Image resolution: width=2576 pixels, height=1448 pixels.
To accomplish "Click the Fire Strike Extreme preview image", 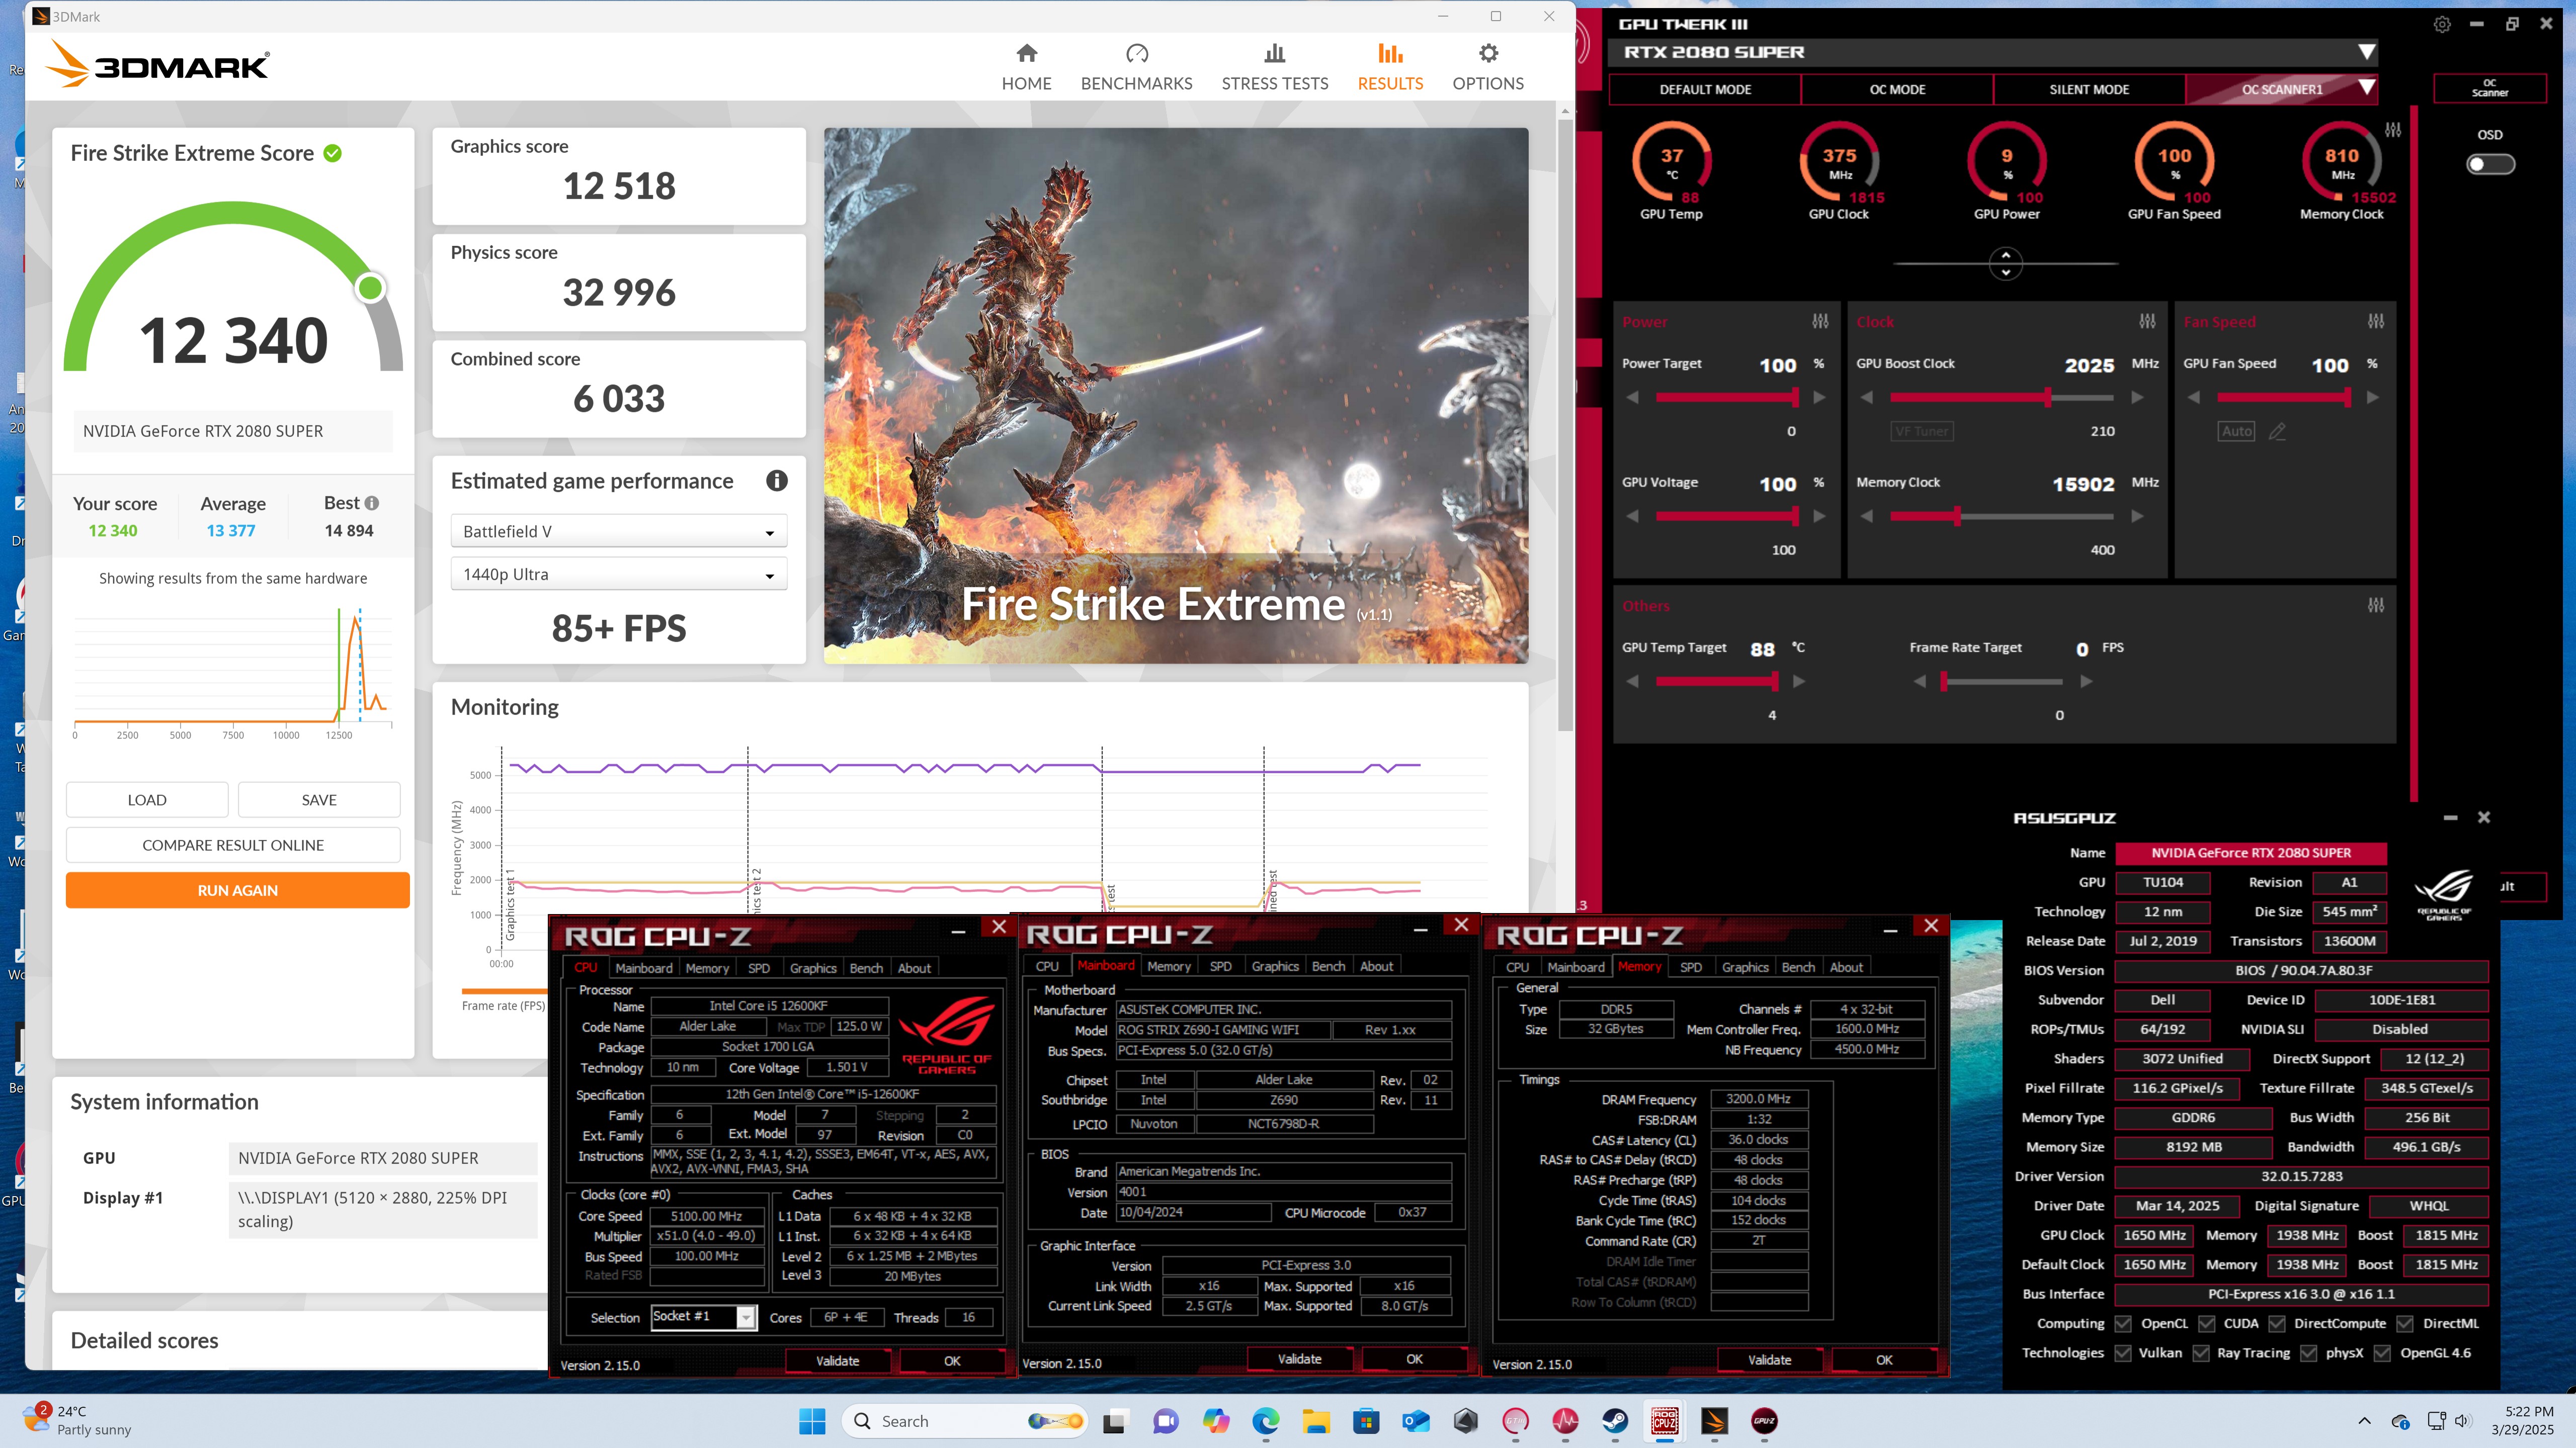I will (x=1176, y=396).
